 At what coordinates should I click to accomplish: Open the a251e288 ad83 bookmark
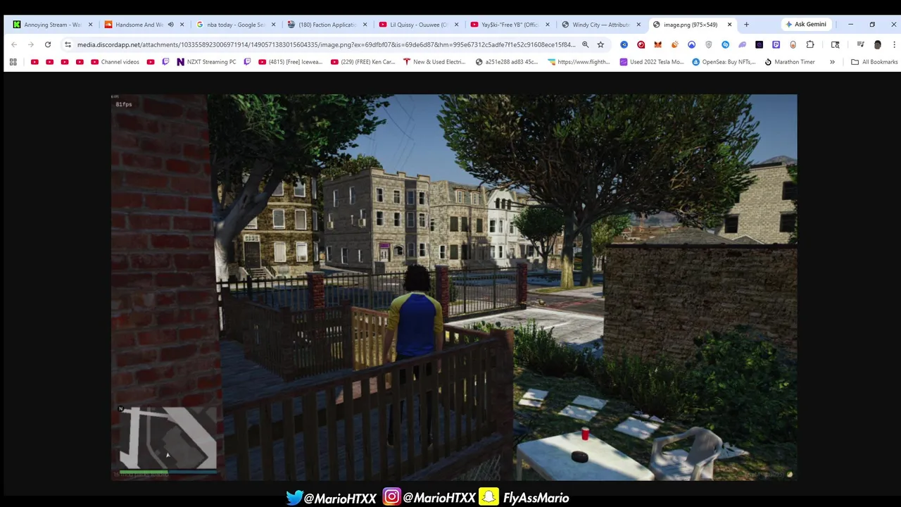tap(507, 62)
